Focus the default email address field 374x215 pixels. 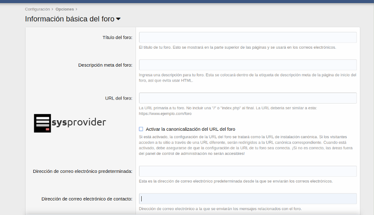point(247,171)
